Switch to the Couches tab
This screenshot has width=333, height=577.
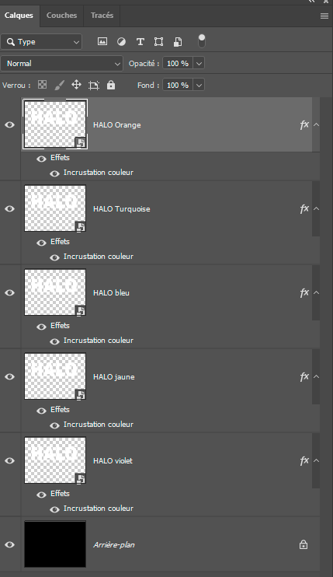click(61, 16)
